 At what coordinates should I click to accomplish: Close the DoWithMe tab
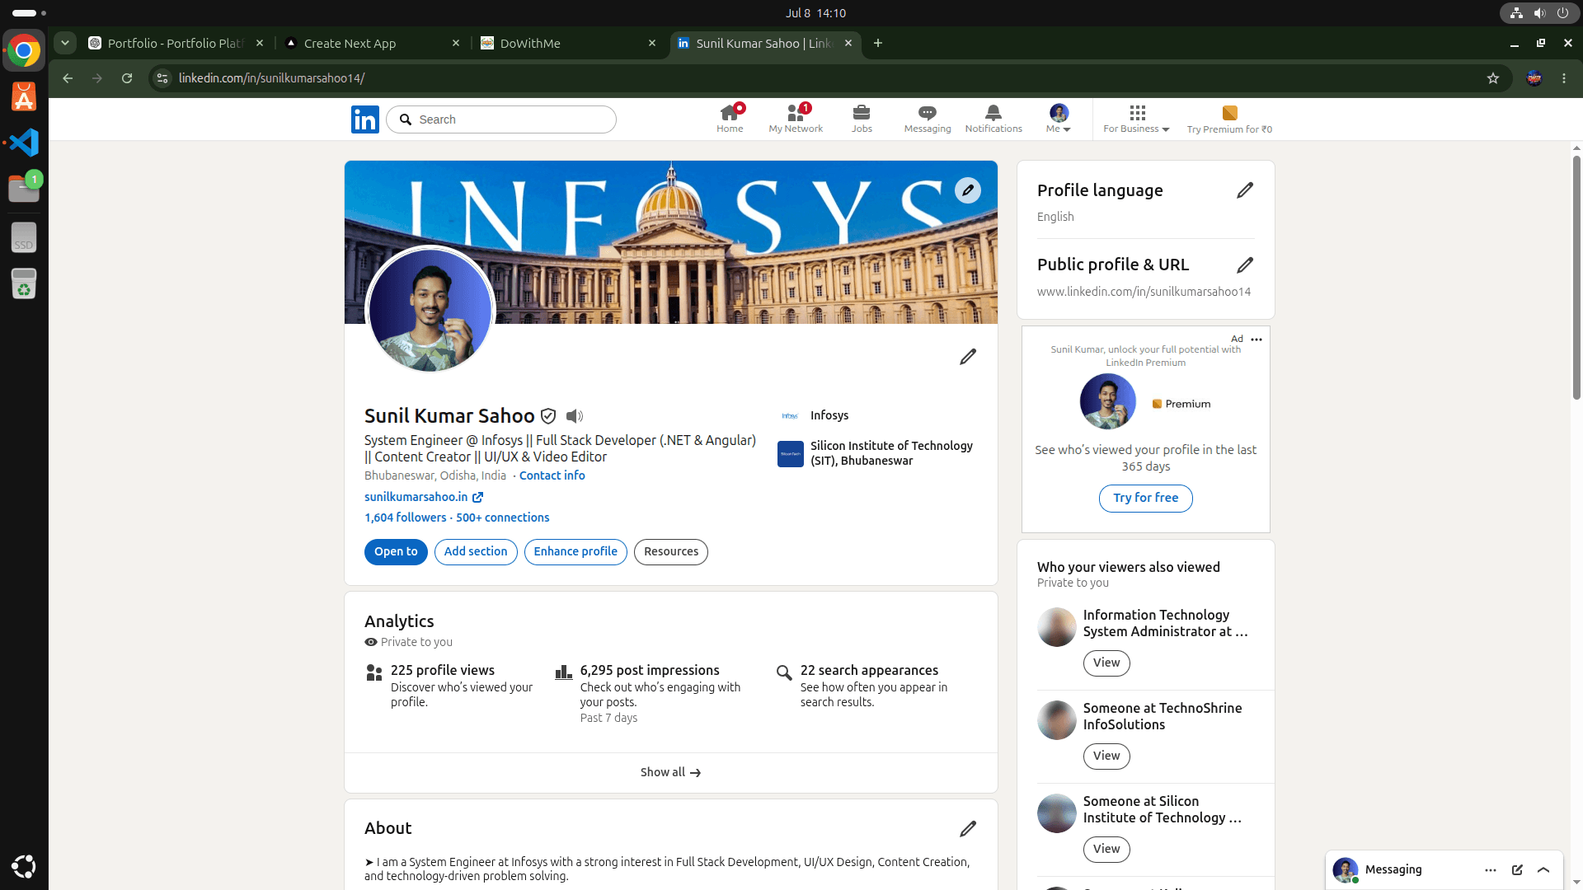(652, 44)
